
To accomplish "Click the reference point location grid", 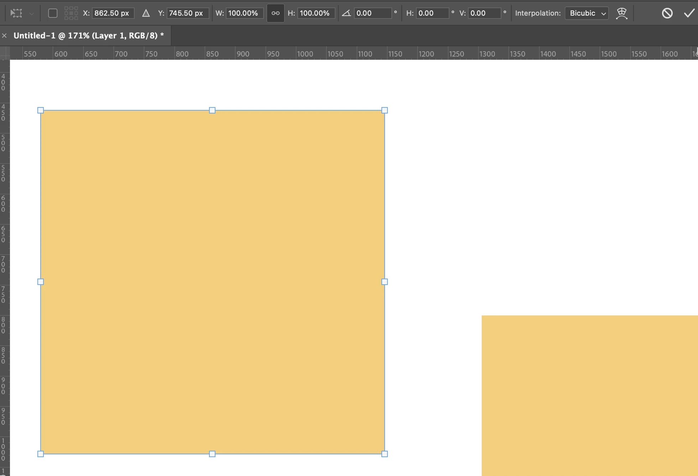I will pos(71,13).
